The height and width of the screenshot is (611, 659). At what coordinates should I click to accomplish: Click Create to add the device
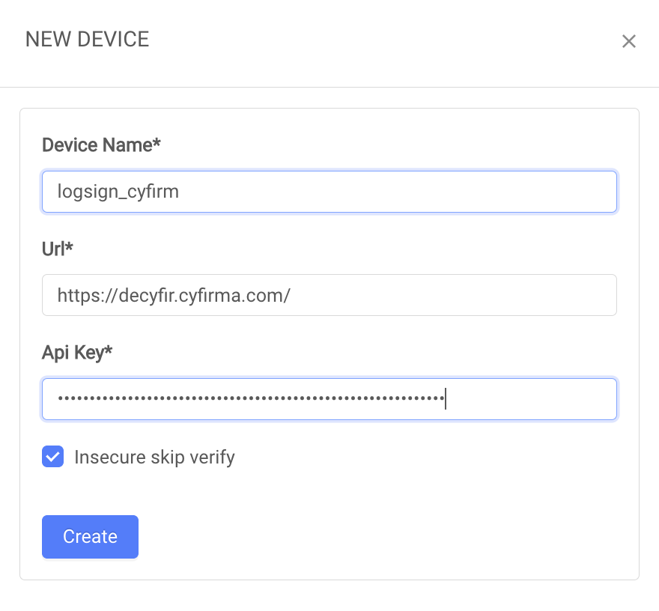click(90, 536)
